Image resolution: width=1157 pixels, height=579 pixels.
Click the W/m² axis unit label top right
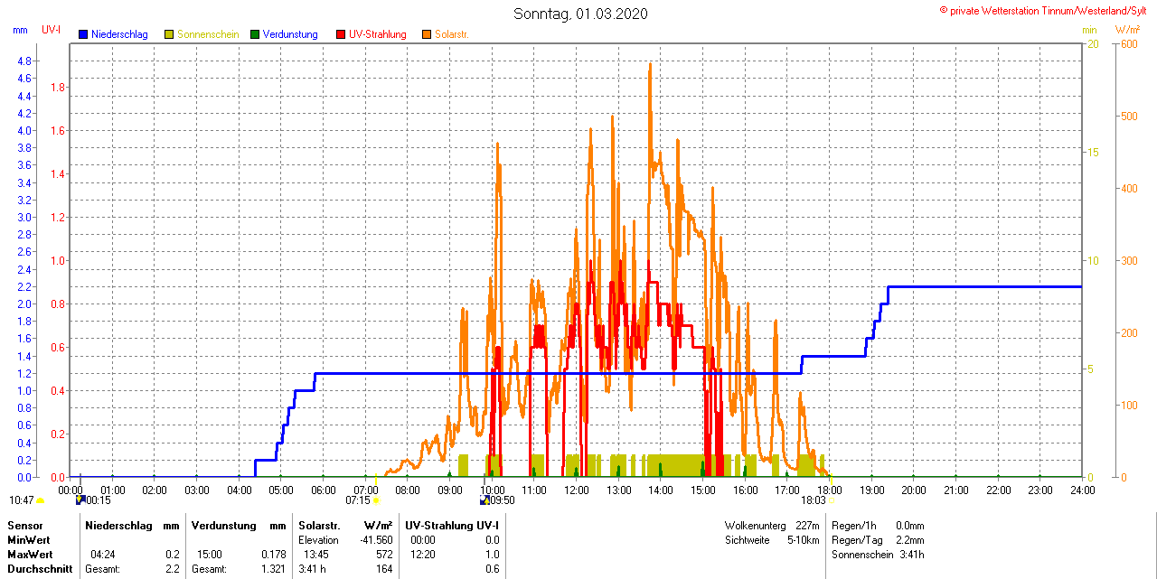1127,30
